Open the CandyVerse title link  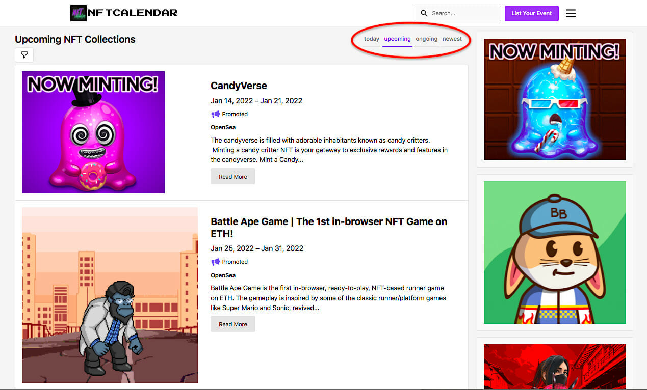(239, 86)
